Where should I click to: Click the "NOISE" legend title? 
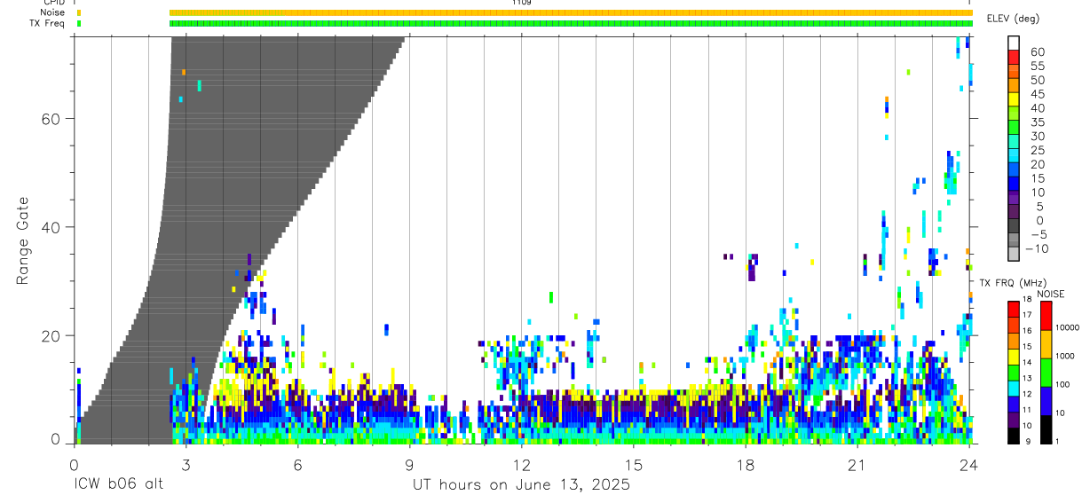(x=1050, y=294)
